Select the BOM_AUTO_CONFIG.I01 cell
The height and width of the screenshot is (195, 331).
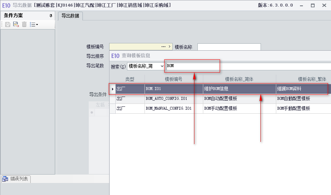174,99
